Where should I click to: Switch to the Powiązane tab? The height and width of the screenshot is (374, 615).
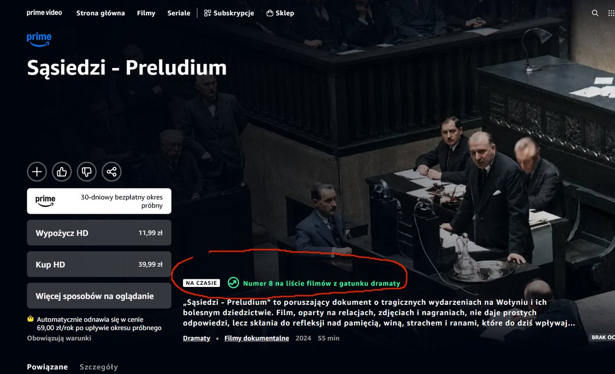(47, 367)
